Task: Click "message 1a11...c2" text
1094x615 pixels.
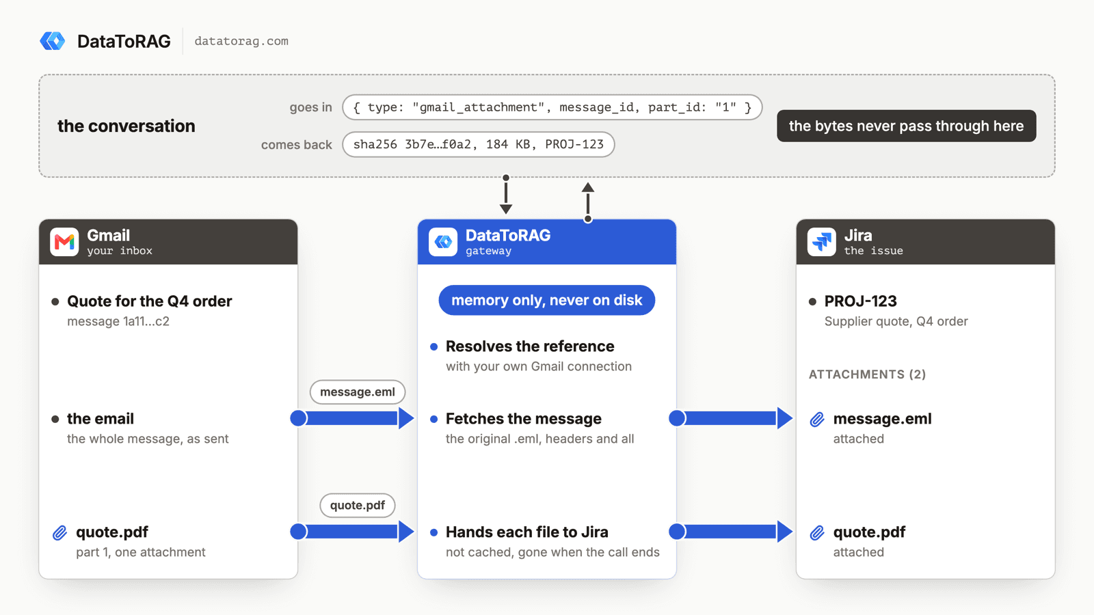Action: (118, 321)
